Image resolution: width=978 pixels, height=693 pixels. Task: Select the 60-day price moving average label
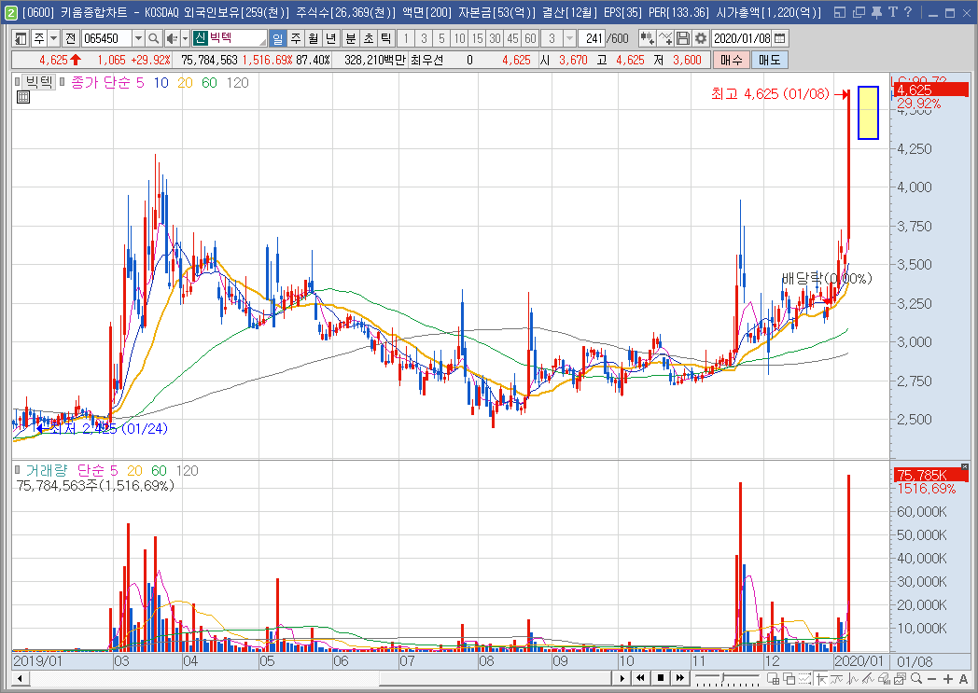(210, 83)
